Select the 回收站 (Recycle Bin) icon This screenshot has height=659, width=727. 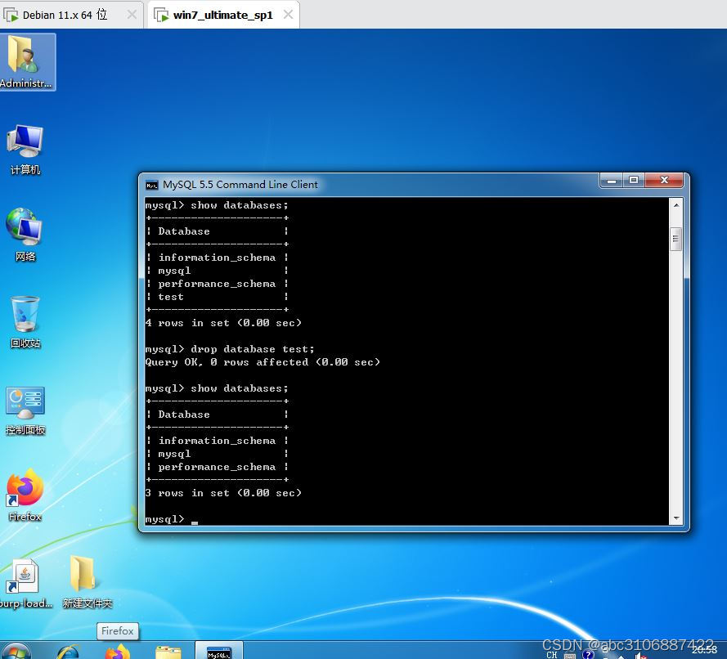[x=25, y=322]
